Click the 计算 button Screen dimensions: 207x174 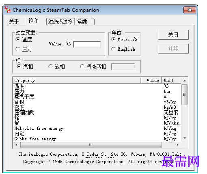173,48
